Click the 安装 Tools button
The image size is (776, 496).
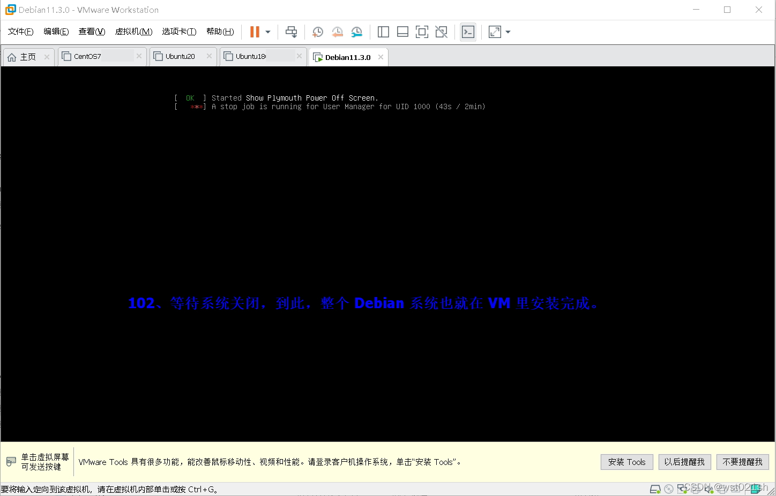[627, 462]
